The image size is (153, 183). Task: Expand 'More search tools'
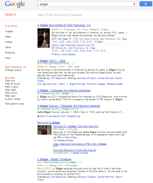(14, 104)
